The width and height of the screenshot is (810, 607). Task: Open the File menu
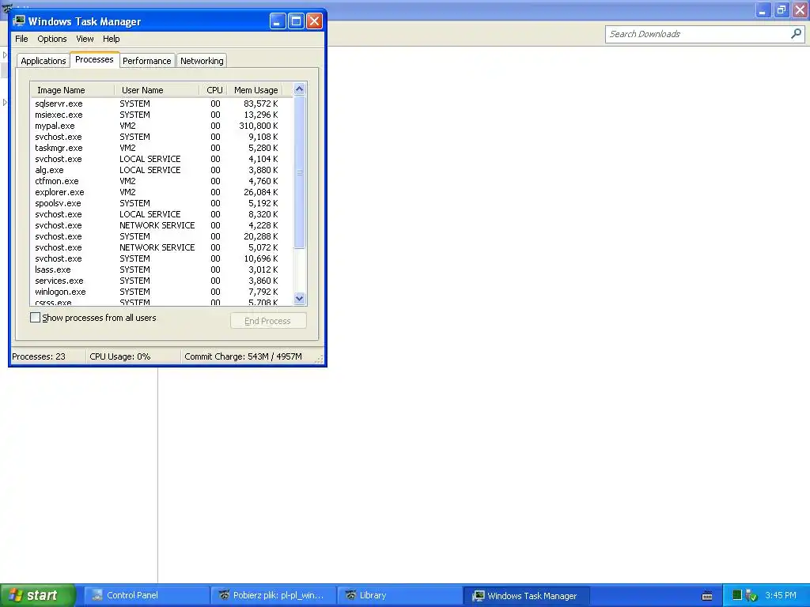21,39
